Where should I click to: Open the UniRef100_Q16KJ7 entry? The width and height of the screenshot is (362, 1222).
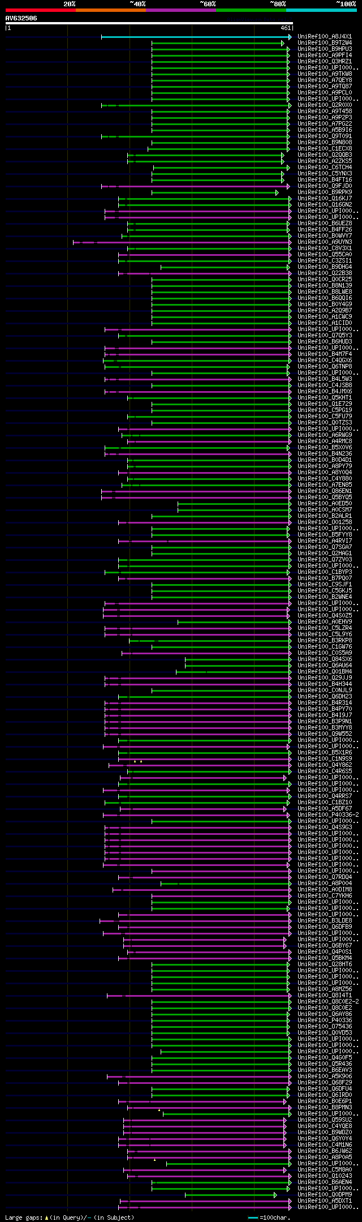click(x=325, y=199)
